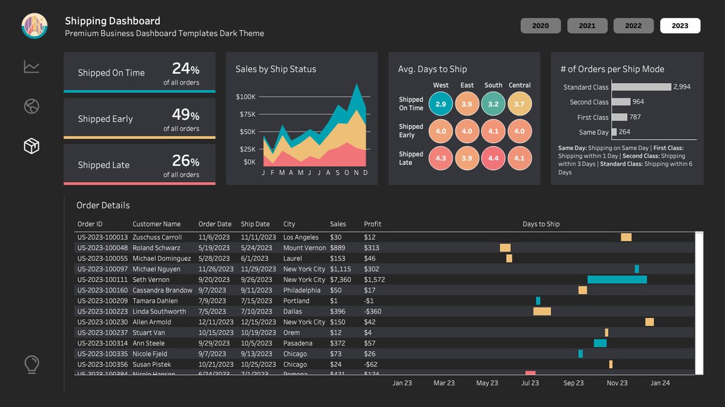
Task: Select order row US-2023-100111 for Seth Vernon
Action: [191, 279]
